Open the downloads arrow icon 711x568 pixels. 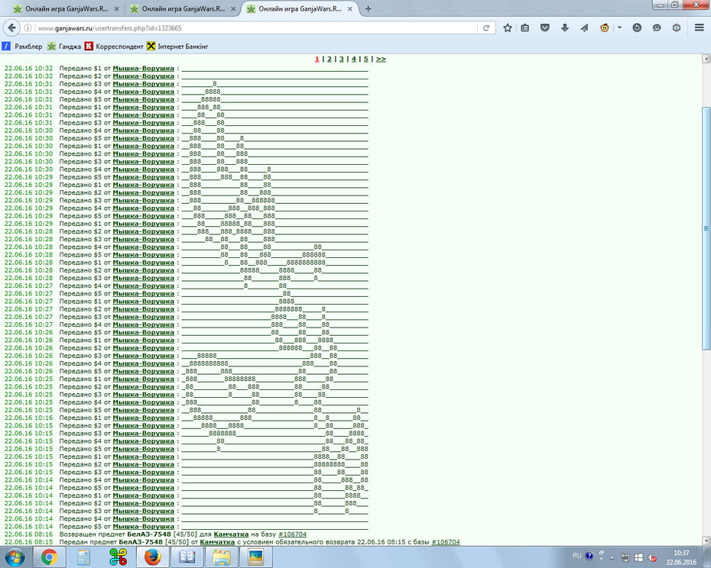coord(564,28)
